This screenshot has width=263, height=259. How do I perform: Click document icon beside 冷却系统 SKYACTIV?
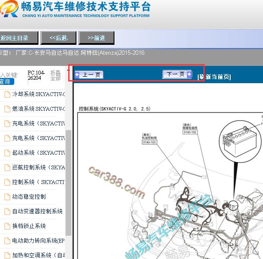pos(7,94)
